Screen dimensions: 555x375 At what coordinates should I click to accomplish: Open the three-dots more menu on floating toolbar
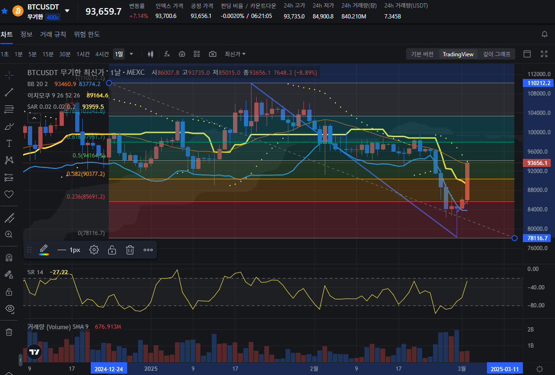point(148,250)
